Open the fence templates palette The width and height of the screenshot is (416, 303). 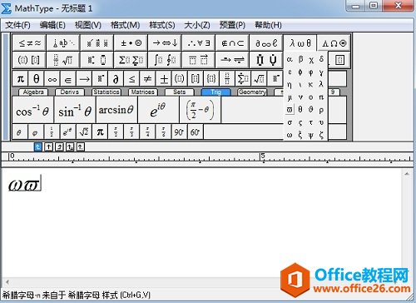pos(29,60)
